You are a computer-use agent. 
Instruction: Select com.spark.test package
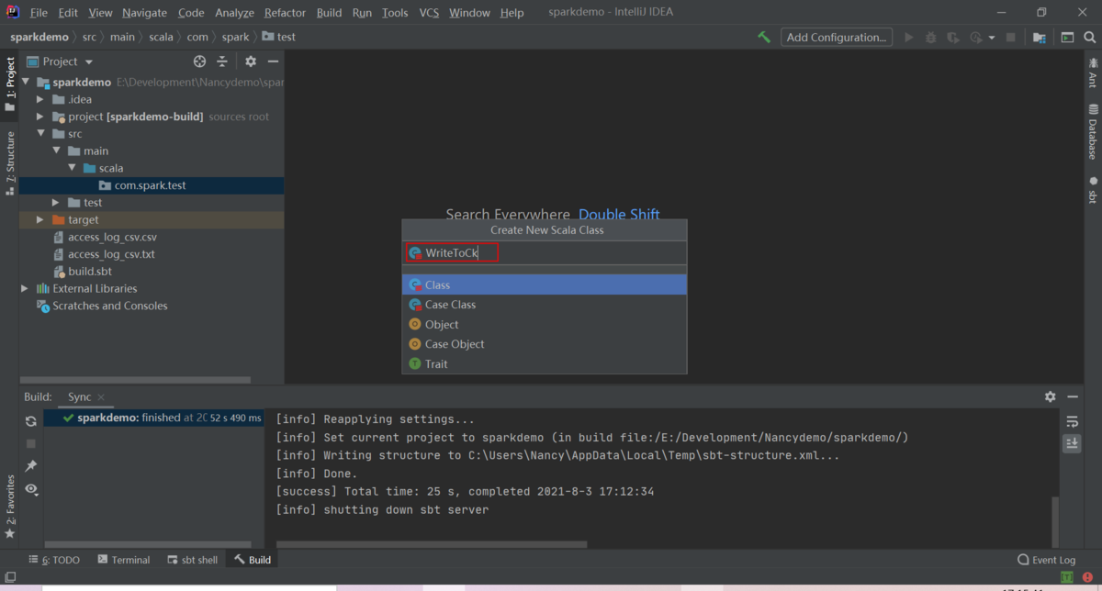point(151,185)
